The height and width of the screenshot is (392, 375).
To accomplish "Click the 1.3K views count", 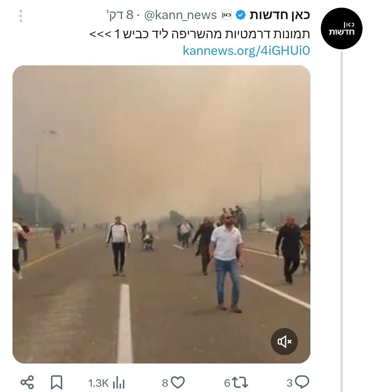I will (98, 383).
